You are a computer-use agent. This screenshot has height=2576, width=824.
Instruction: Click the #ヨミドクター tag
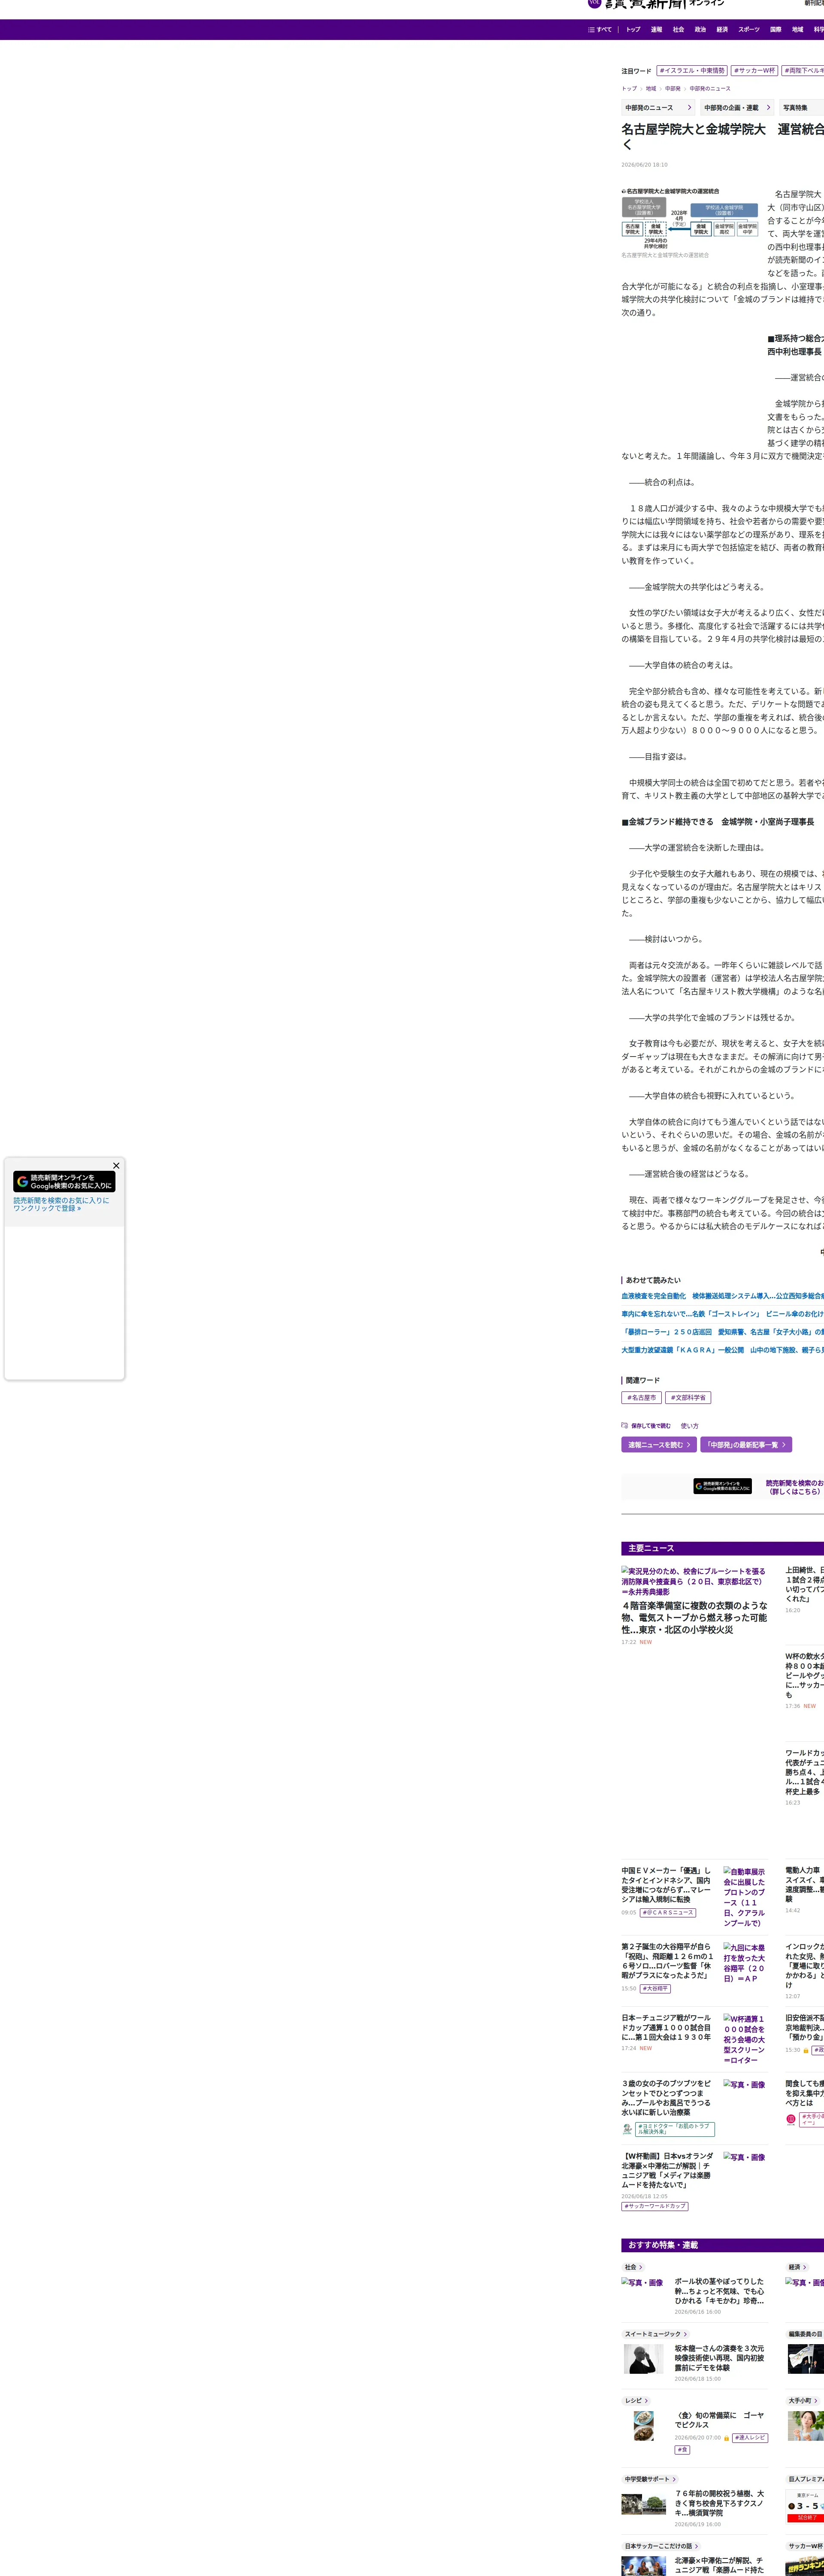[x=675, y=2129]
